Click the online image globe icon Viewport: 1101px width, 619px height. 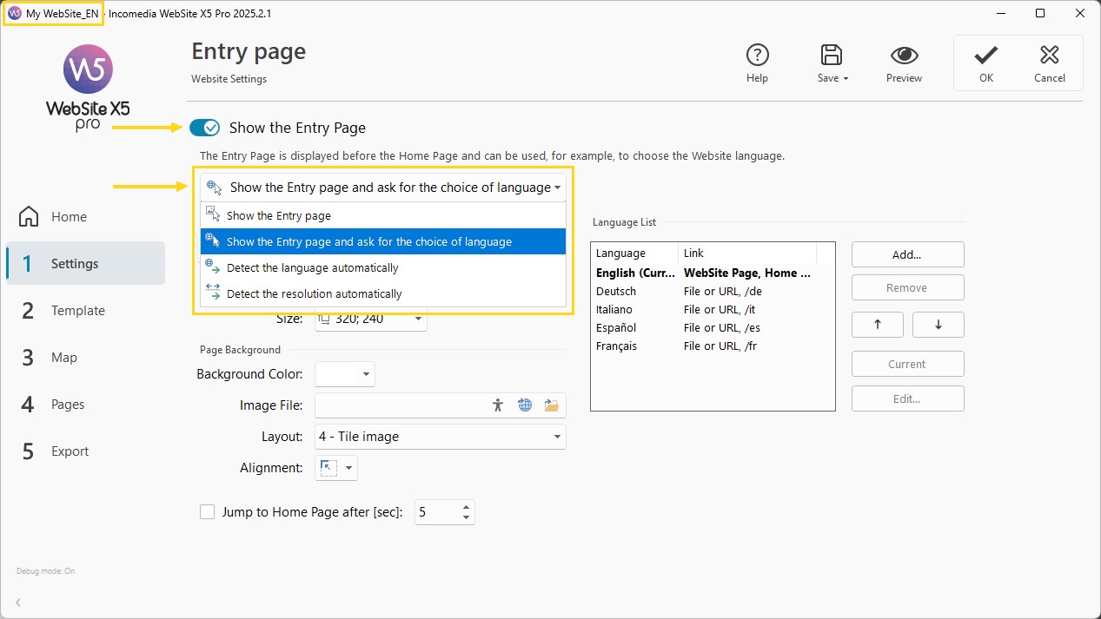[x=525, y=405]
